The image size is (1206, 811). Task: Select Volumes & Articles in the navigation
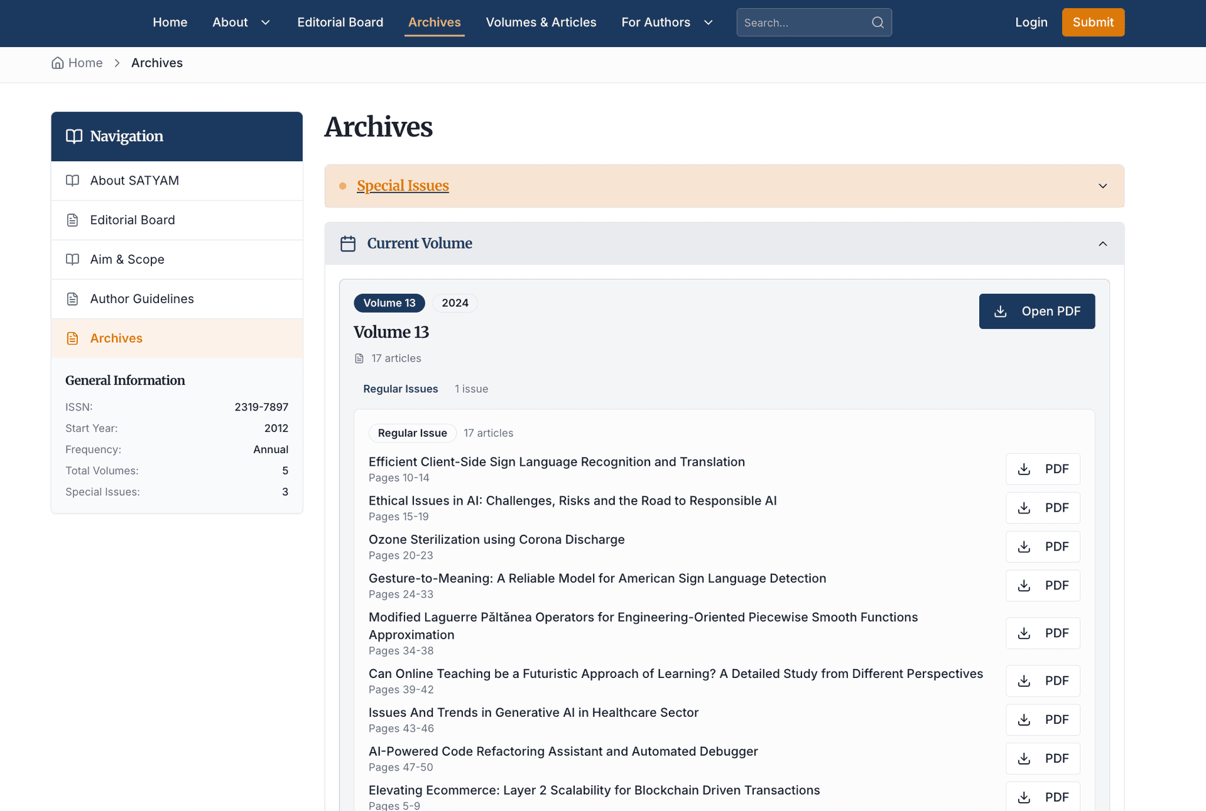541,22
